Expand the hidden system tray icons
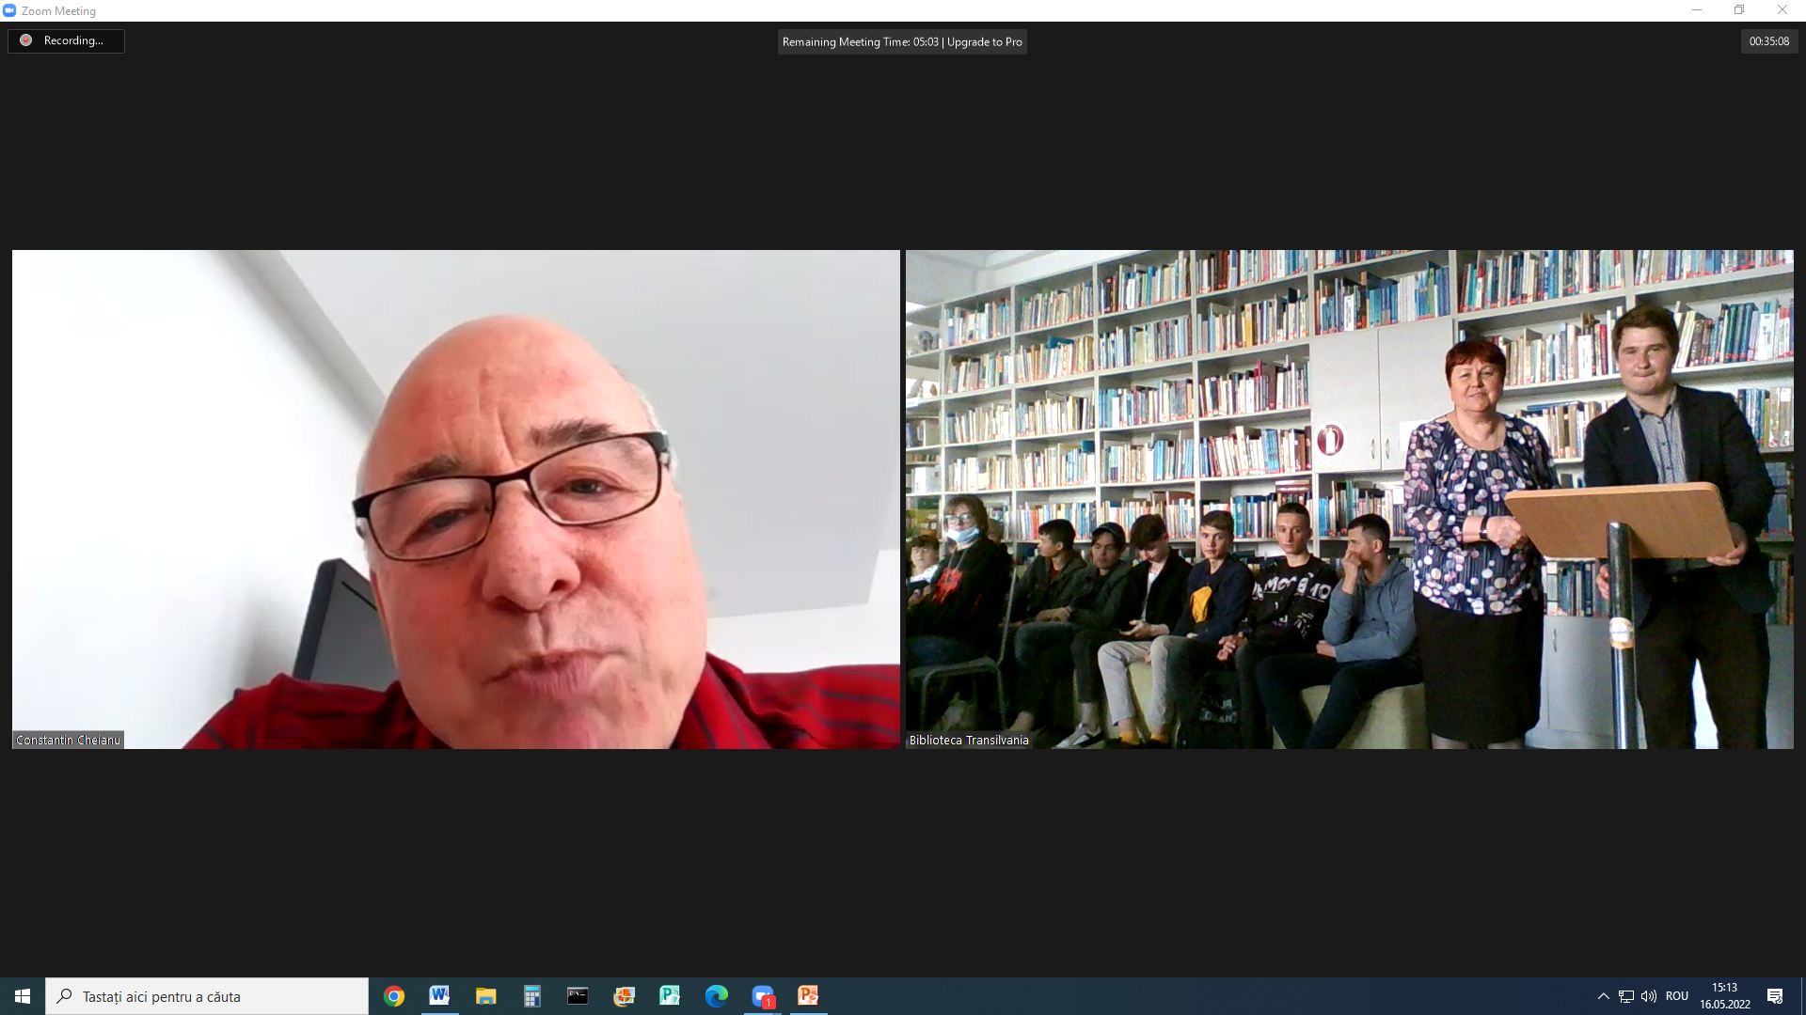The image size is (1806, 1015). coord(1603,996)
